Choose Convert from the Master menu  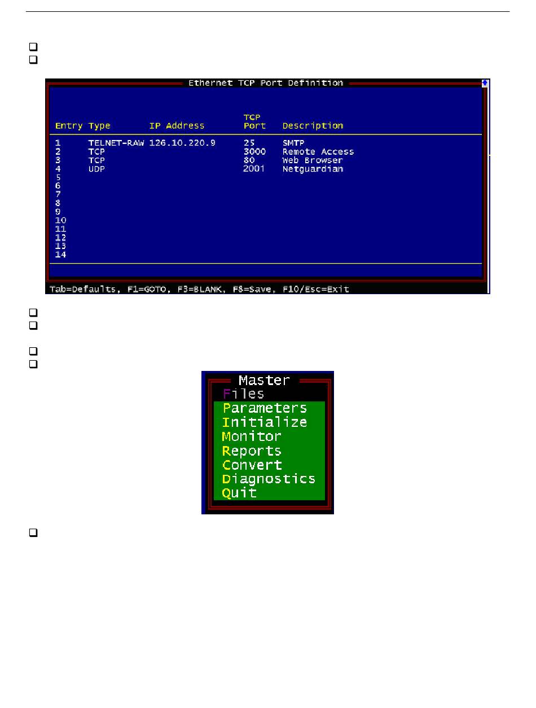252,465
